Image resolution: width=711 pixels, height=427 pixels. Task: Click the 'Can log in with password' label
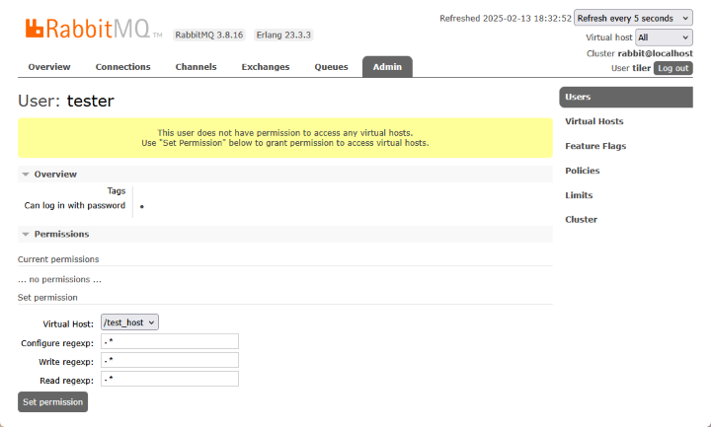click(75, 205)
